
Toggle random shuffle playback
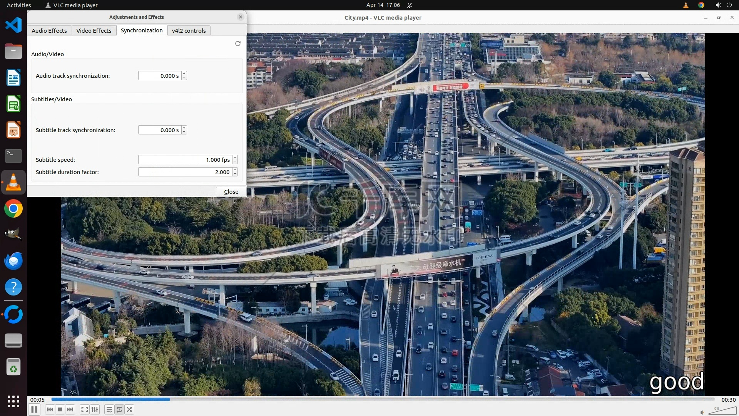tap(130, 409)
